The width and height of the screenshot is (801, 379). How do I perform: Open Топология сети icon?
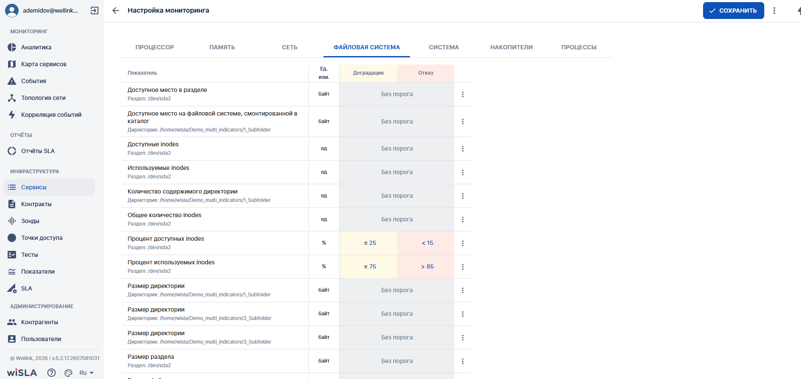pos(12,98)
